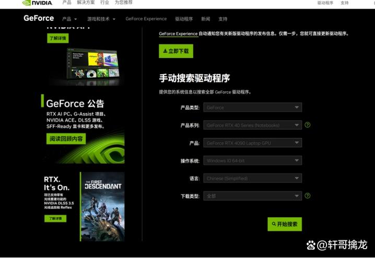Click the GeForce 公告 heading
375x258 pixels.
tap(75, 103)
